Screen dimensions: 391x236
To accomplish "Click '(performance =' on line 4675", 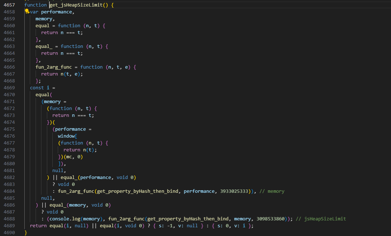I will 72,129.
